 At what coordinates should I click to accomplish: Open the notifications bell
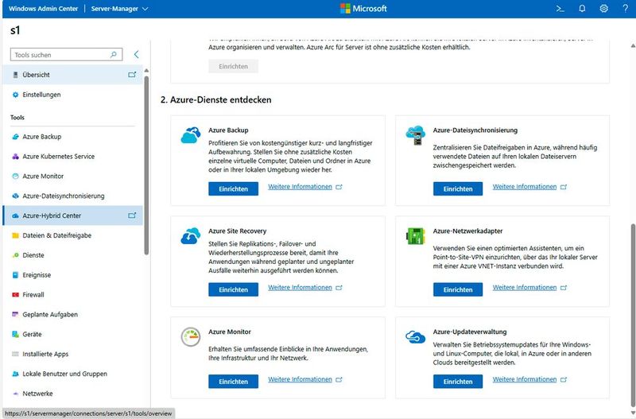pos(582,9)
